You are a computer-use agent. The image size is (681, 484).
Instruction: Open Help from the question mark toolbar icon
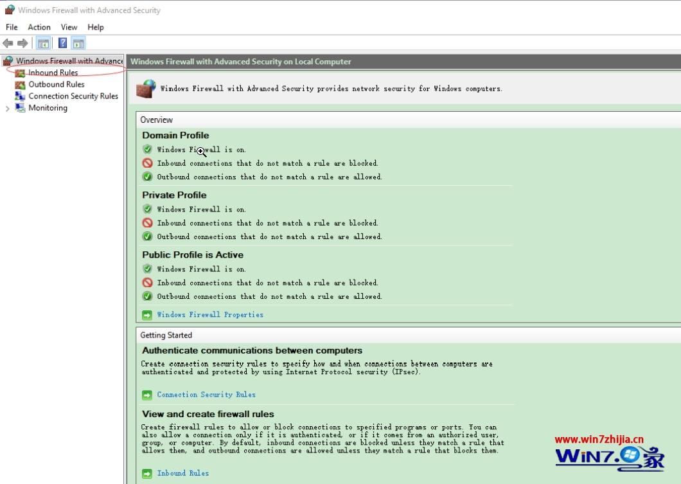63,43
